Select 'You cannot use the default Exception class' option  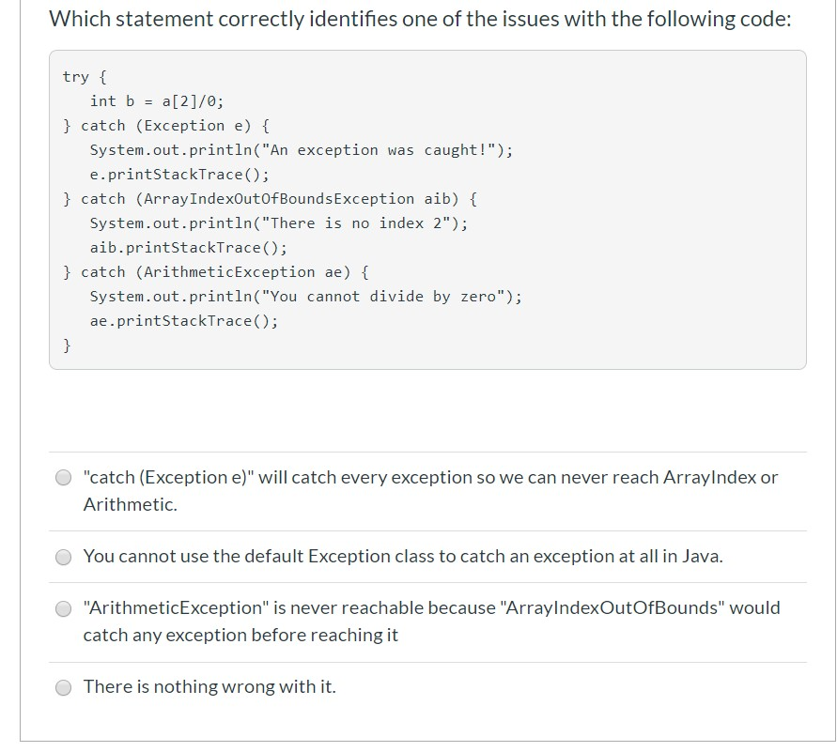[x=64, y=556]
